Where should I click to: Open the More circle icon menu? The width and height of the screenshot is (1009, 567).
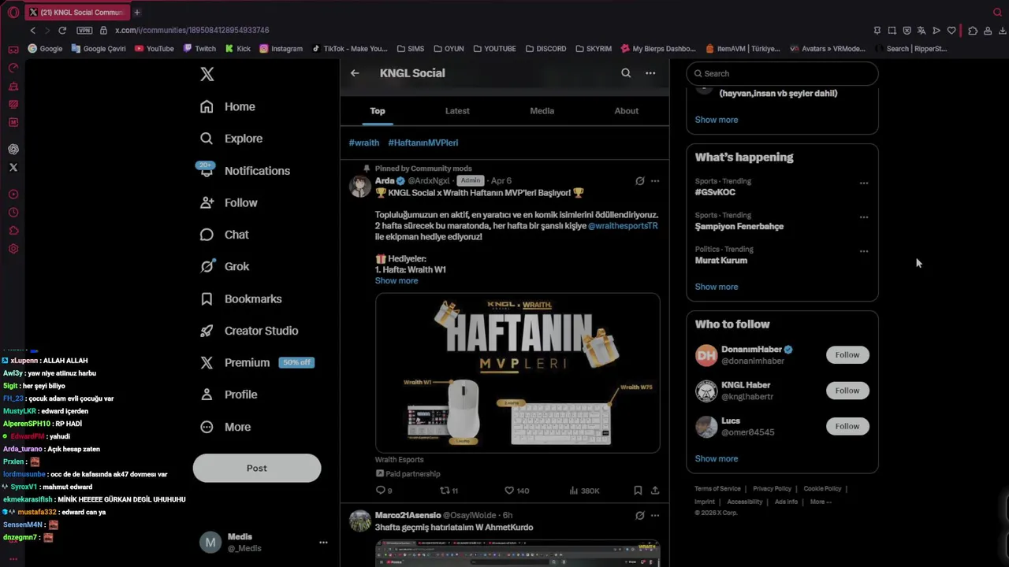click(207, 427)
